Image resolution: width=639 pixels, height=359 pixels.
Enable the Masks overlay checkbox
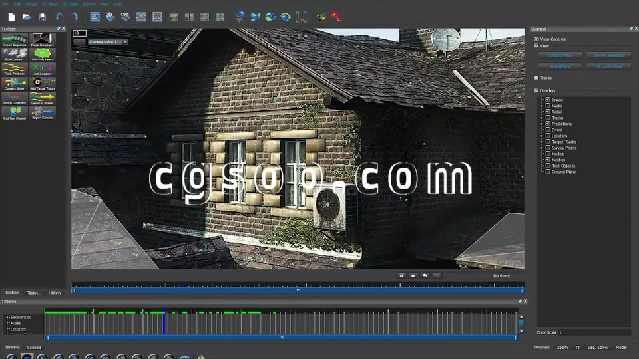[548, 106]
